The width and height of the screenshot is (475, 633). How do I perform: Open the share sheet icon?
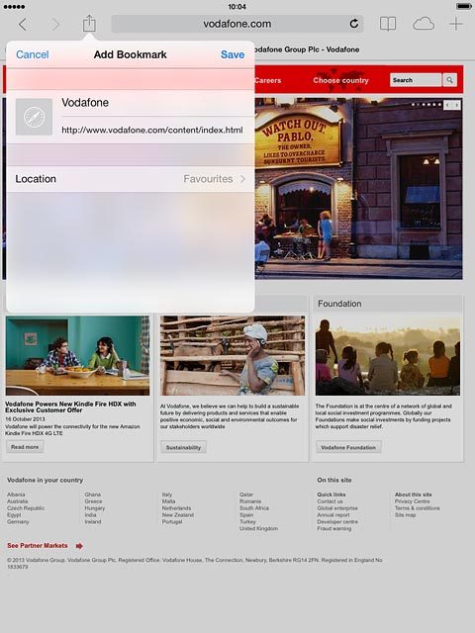tap(89, 24)
